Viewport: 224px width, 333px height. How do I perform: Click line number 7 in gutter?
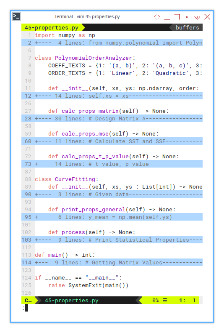[29, 58]
